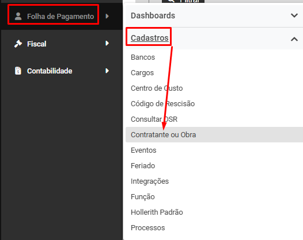Screen dimensions: 303x240
Task: Expand the Dashboards section chevron
Action: pos(294,16)
